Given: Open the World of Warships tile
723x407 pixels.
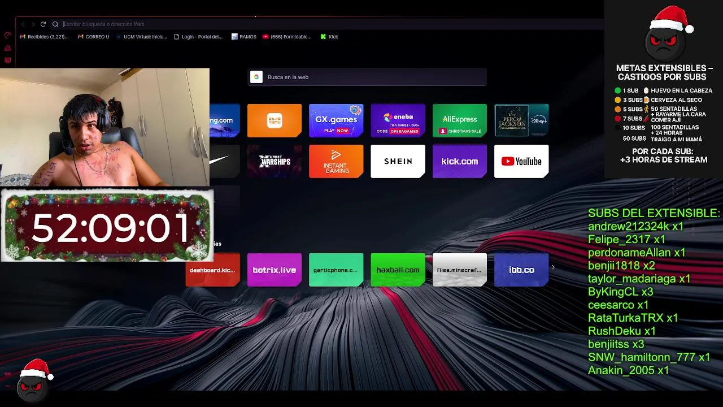Looking at the screenshot, I should coord(275,162).
